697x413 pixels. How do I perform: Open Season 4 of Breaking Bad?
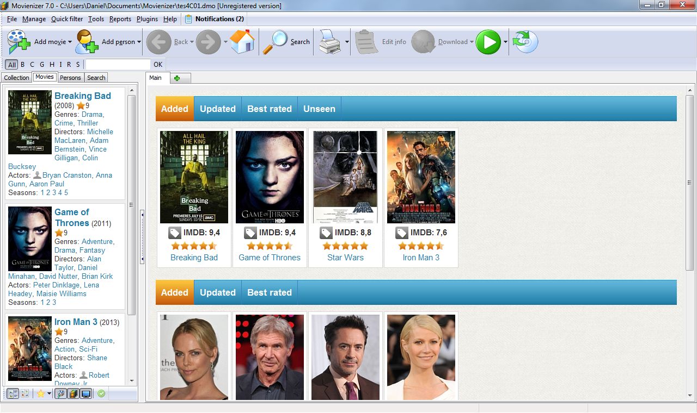tap(60, 192)
